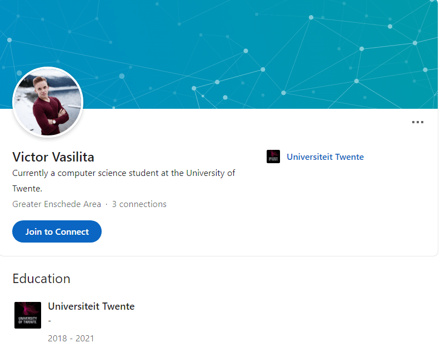Open Victor Vasilita's circular profile photo
440x348 pixels.
pos(48,102)
